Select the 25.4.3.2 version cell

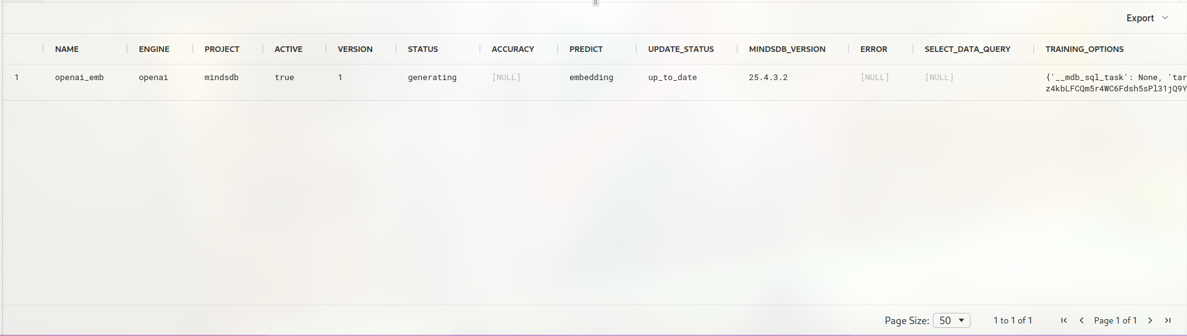[768, 78]
